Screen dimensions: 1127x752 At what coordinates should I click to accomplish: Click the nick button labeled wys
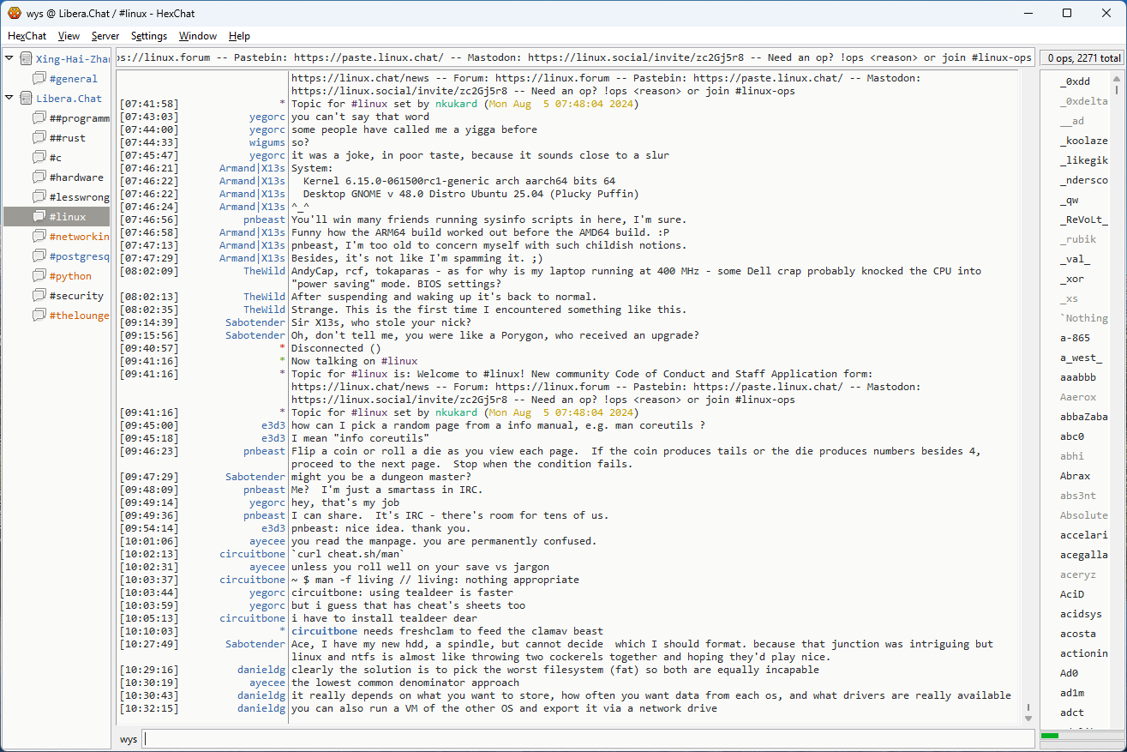pyautogui.click(x=128, y=739)
